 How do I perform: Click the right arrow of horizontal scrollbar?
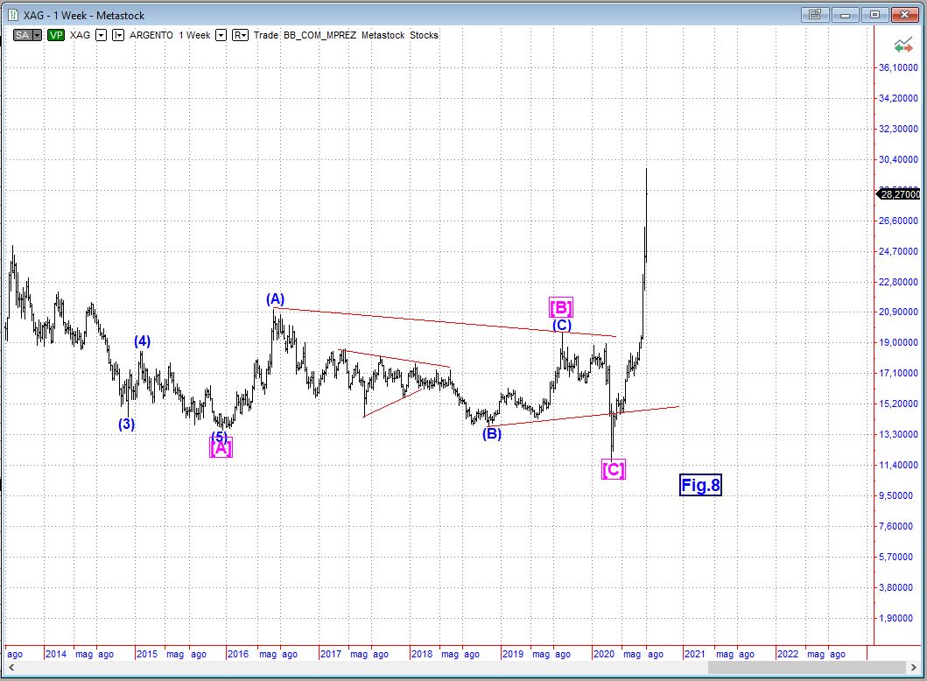tap(914, 667)
